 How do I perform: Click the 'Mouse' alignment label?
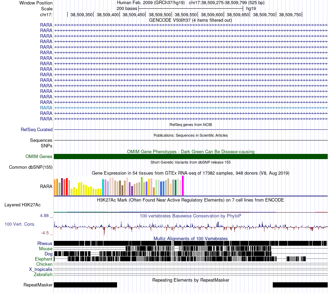[46, 249]
